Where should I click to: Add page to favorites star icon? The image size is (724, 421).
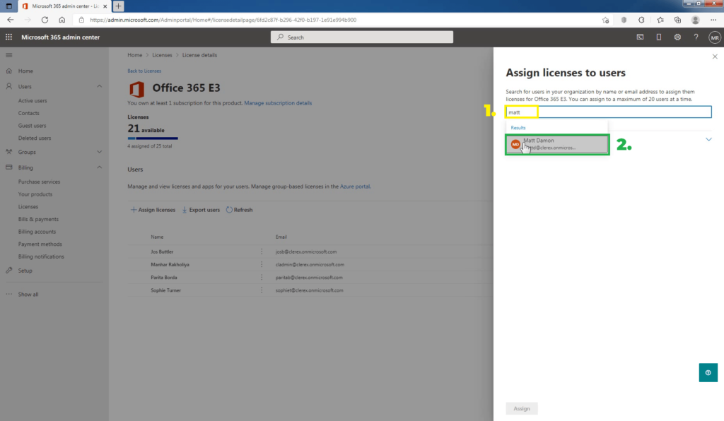pyautogui.click(x=605, y=20)
